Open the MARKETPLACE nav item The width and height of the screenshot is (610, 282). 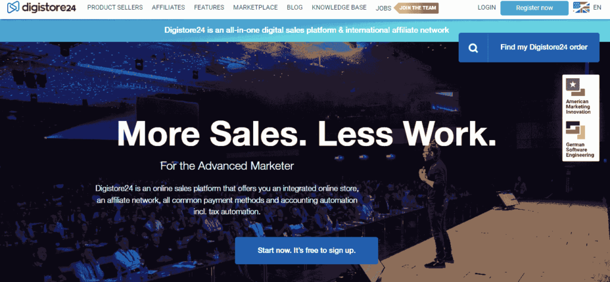tap(255, 7)
